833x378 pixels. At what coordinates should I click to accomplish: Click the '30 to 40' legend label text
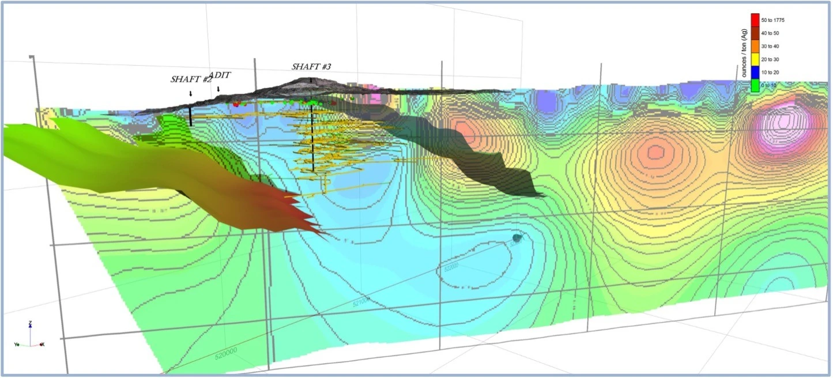[x=770, y=46]
